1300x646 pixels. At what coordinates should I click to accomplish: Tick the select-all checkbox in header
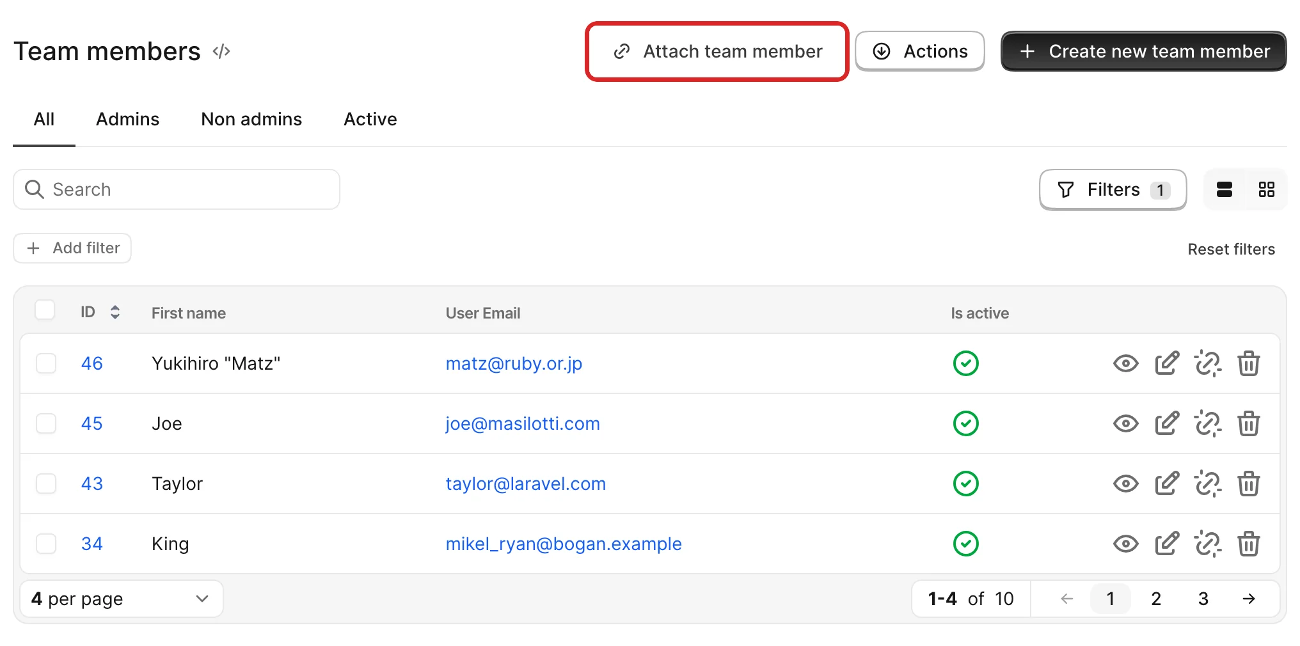tap(45, 310)
